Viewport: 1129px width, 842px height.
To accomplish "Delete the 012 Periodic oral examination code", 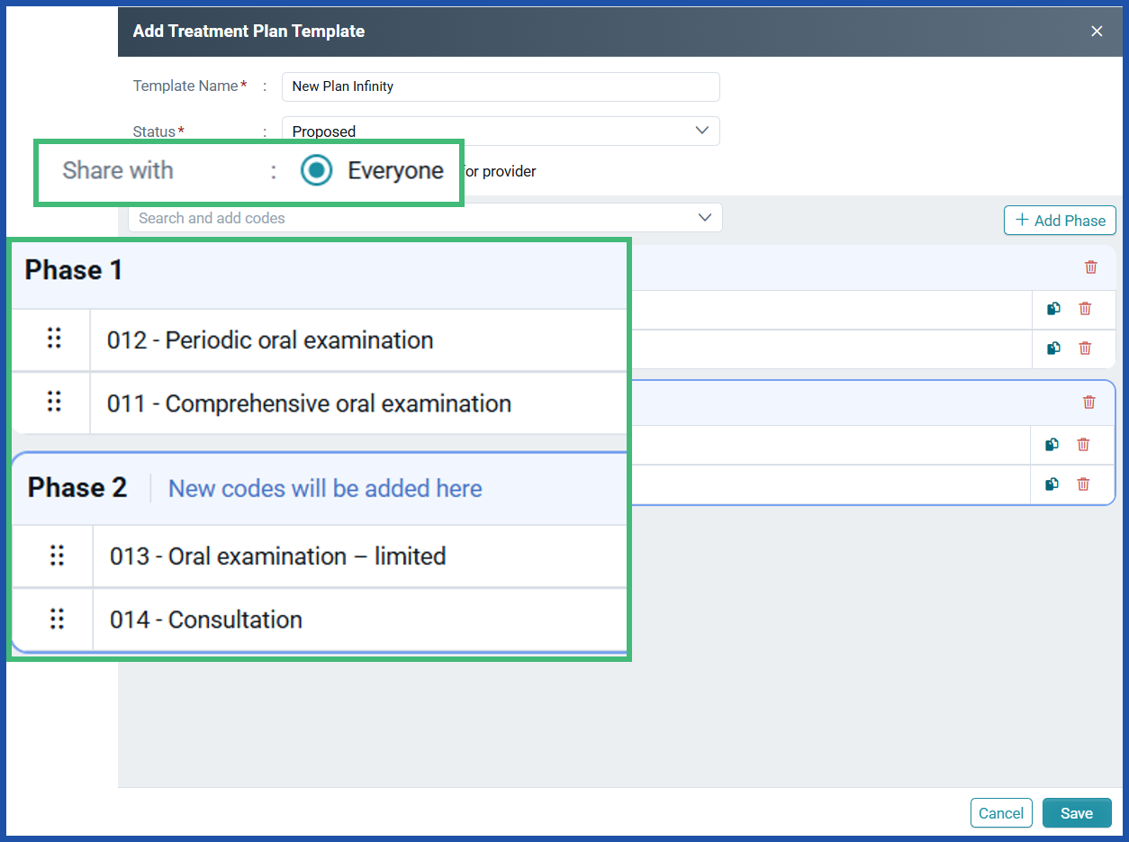I will (x=1085, y=309).
